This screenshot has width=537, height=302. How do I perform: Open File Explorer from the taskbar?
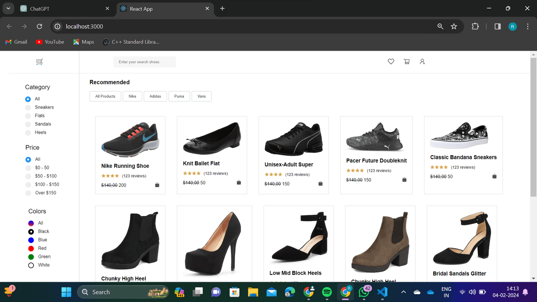(253, 292)
